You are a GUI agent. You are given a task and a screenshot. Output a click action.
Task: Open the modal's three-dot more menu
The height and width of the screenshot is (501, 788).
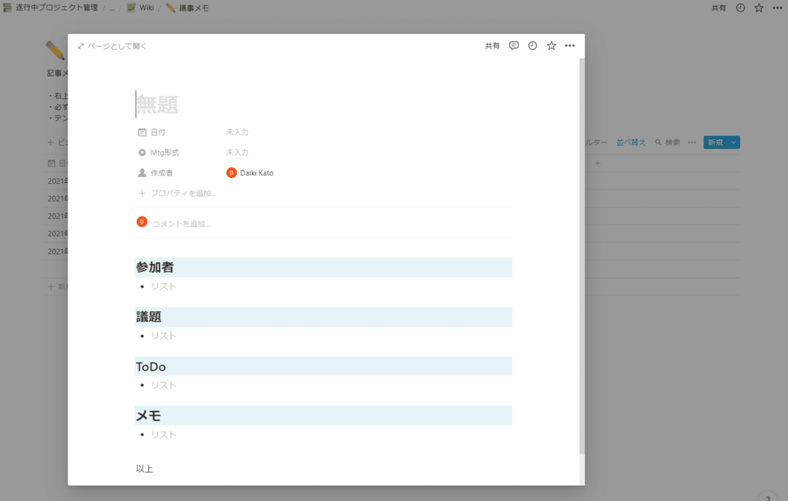coord(570,46)
